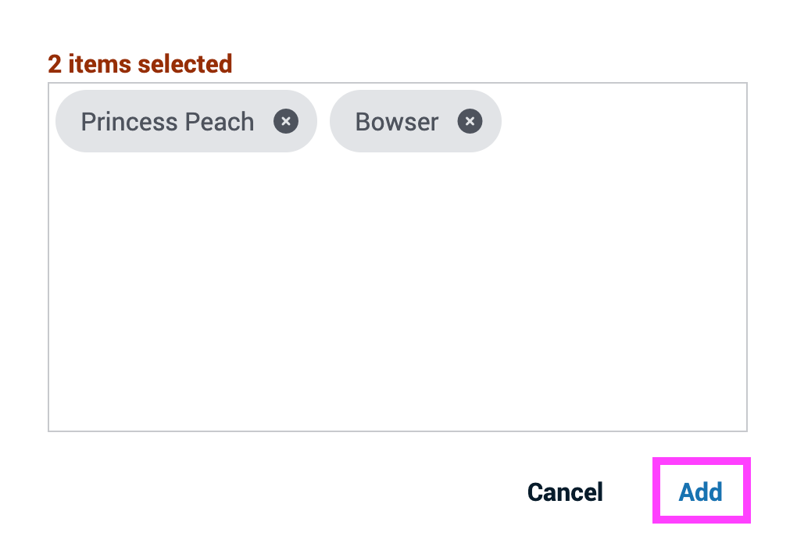The width and height of the screenshot is (797, 547).
Task: Clear the Bowser pill by its dark x button
Action: [x=470, y=121]
